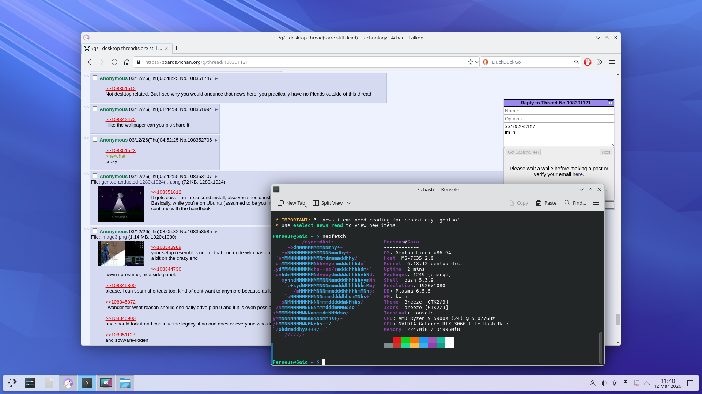Go to Falkon home page

(x=127, y=62)
